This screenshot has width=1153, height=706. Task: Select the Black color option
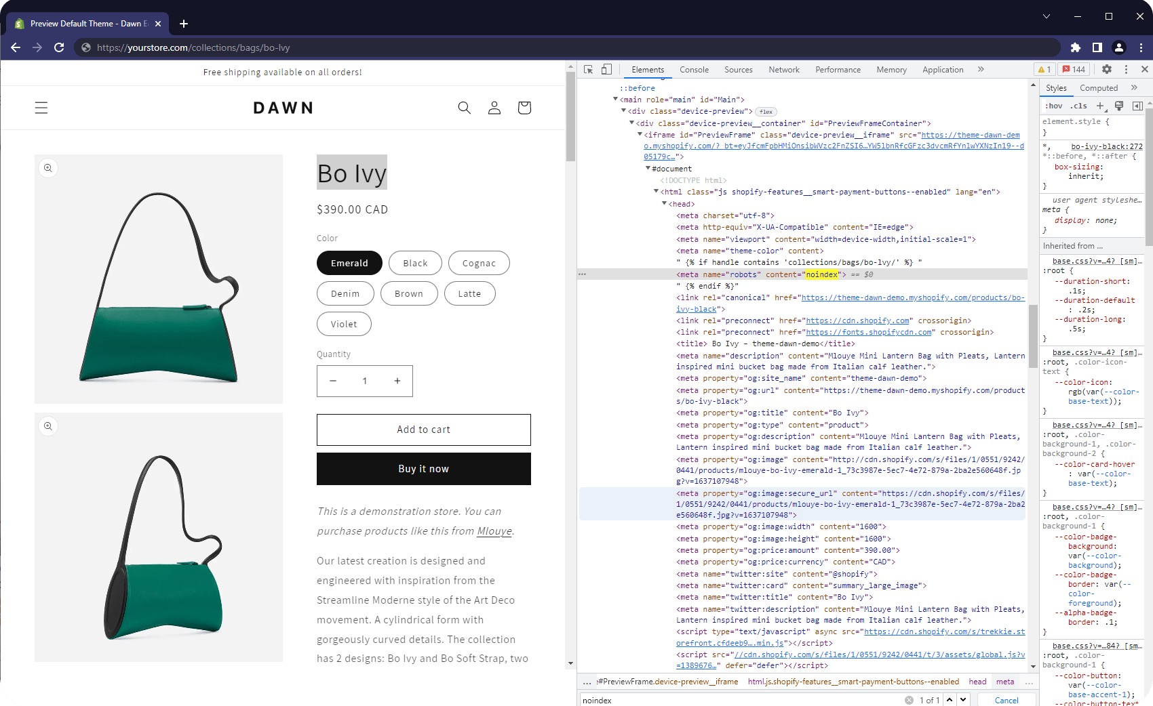pyautogui.click(x=415, y=263)
